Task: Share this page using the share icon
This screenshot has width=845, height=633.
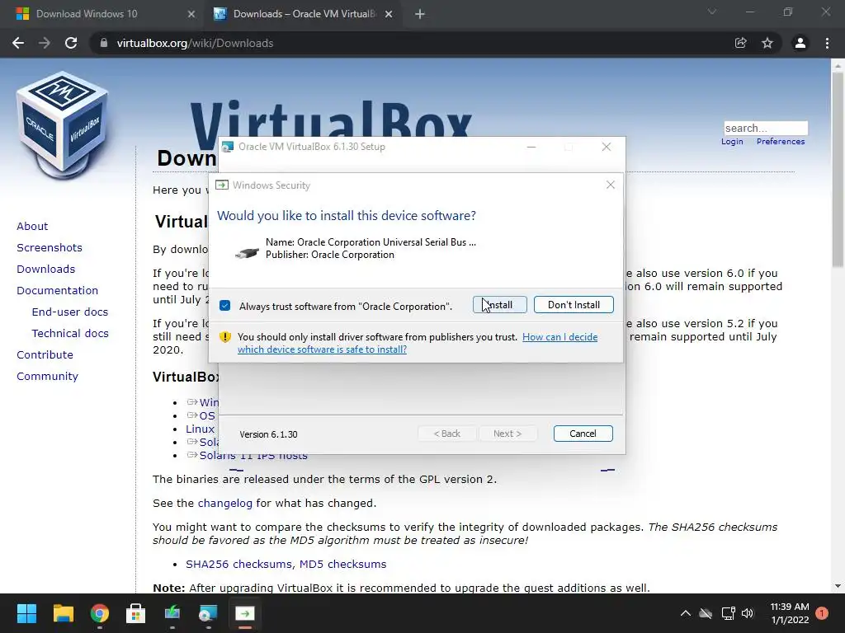Action: [740, 43]
